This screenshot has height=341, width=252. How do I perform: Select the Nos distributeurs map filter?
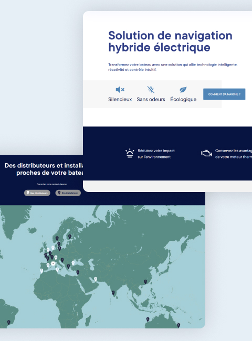click(x=37, y=193)
